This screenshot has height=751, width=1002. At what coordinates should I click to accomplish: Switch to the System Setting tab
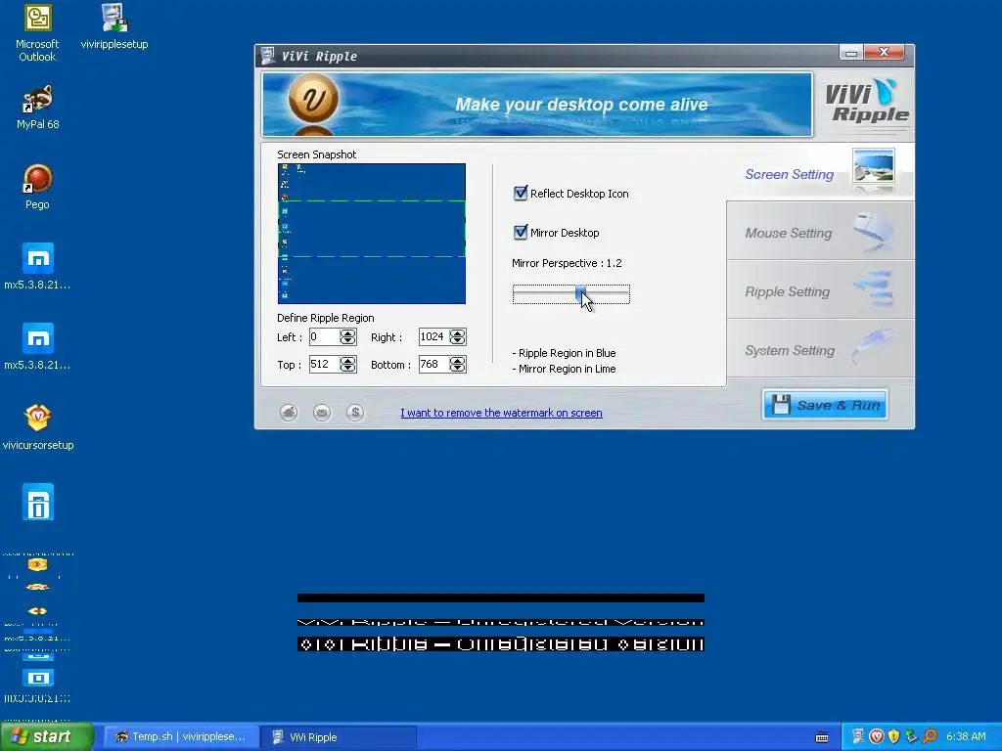[x=821, y=349]
